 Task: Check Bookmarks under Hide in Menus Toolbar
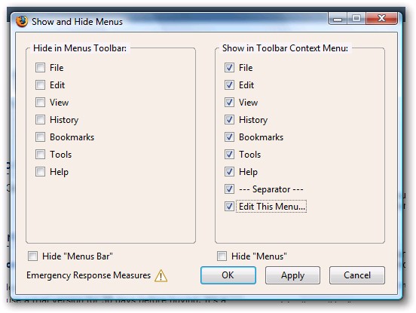(41, 137)
